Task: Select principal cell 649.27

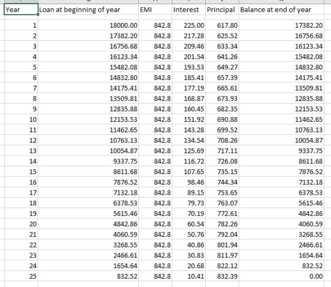Action: coord(222,67)
